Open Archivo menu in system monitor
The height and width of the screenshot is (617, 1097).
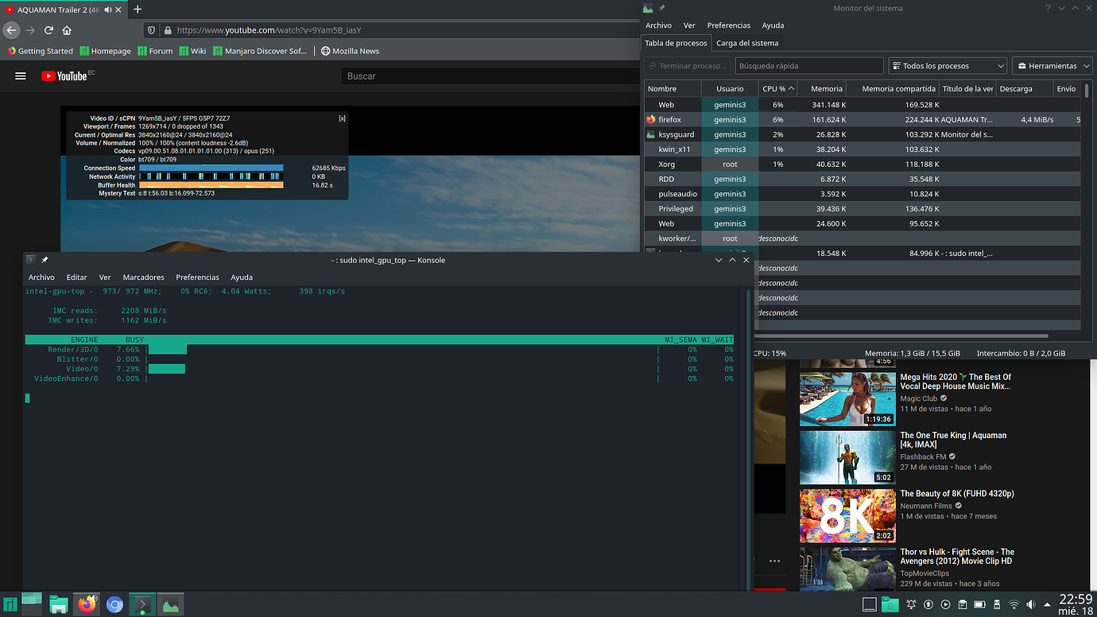658,25
